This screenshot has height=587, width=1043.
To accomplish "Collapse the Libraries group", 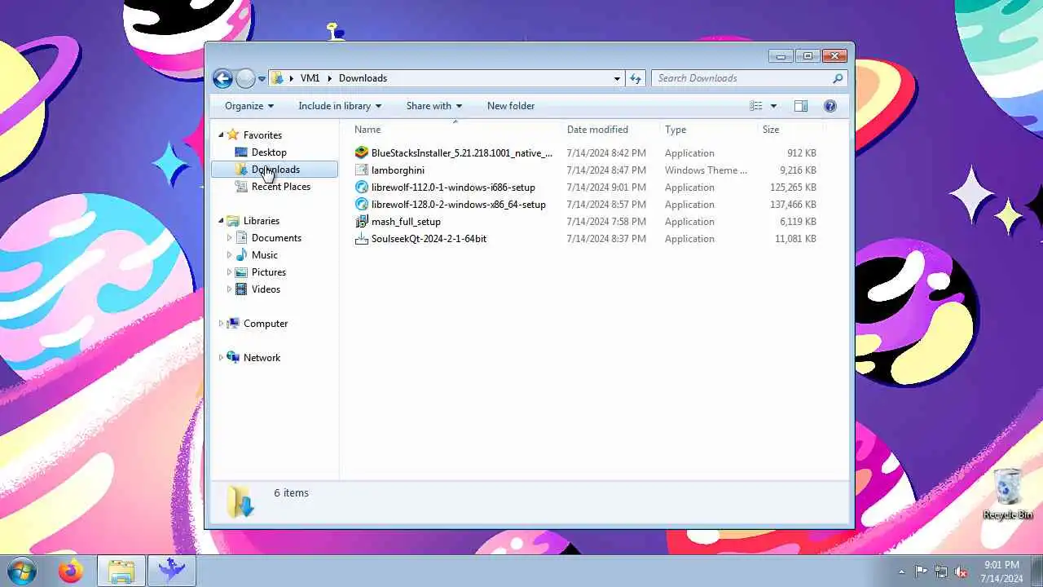I will coord(221,221).
